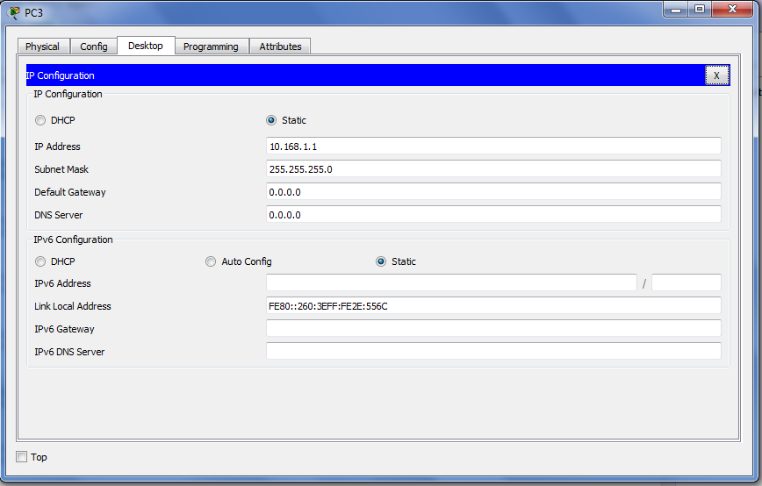
Task: Go to the Attributes tab
Action: coord(280,46)
